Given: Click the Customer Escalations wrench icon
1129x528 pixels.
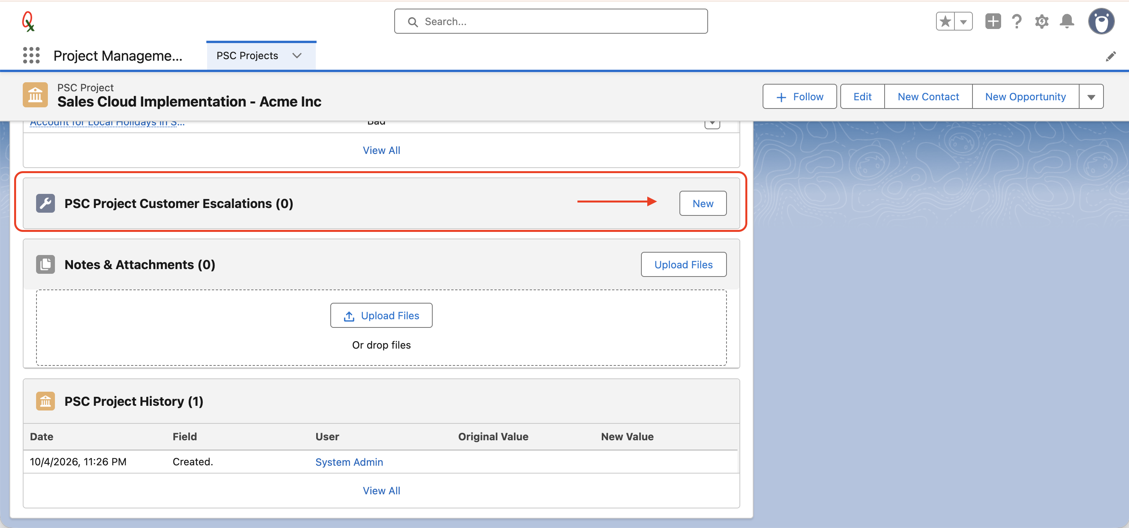Looking at the screenshot, I should coord(46,203).
